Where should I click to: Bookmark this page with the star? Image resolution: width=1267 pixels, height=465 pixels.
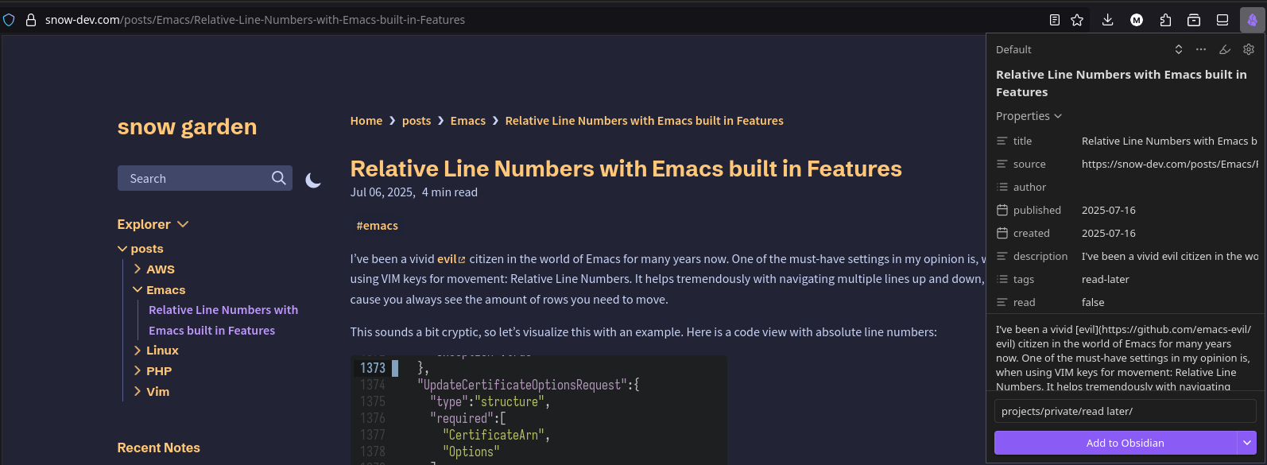click(x=1077, y=20)
